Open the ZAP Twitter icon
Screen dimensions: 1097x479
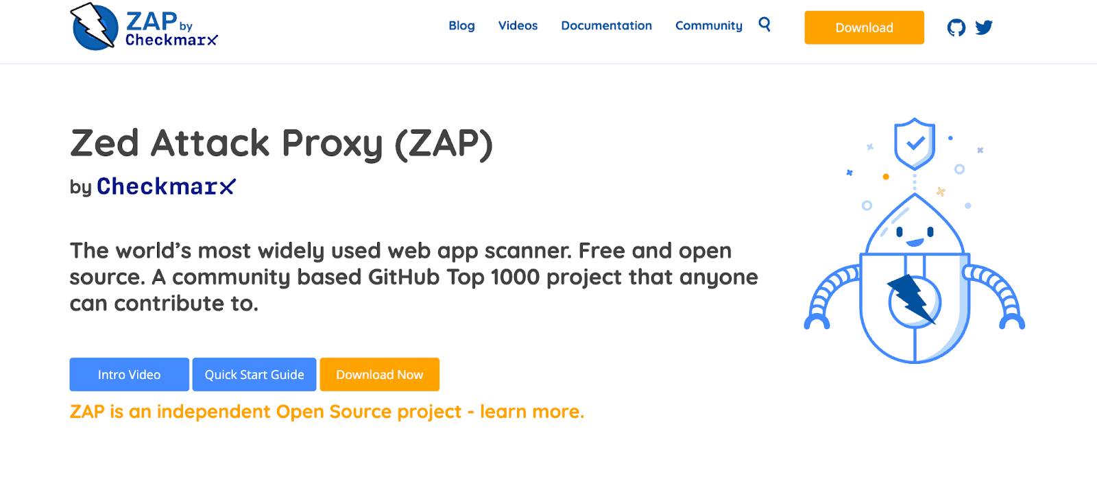[984, 27]
